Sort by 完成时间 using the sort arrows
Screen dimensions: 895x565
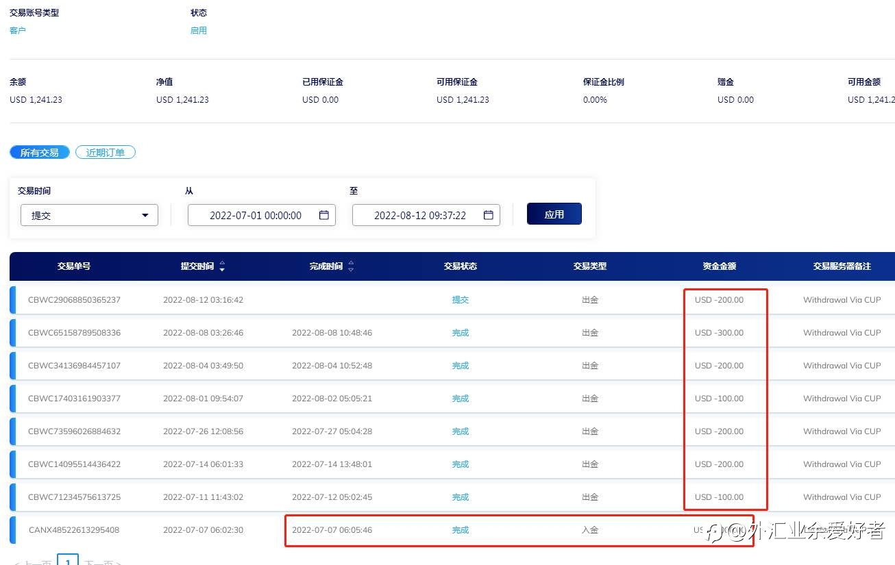[351, 266]
